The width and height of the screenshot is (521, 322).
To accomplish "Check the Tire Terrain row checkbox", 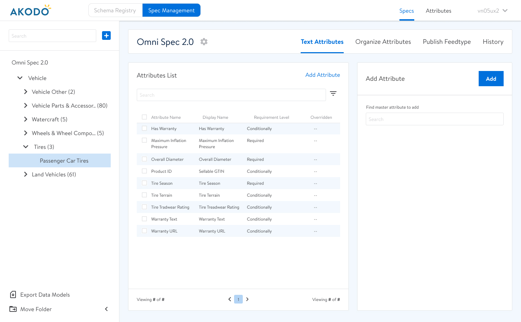I will coord(144,195).
